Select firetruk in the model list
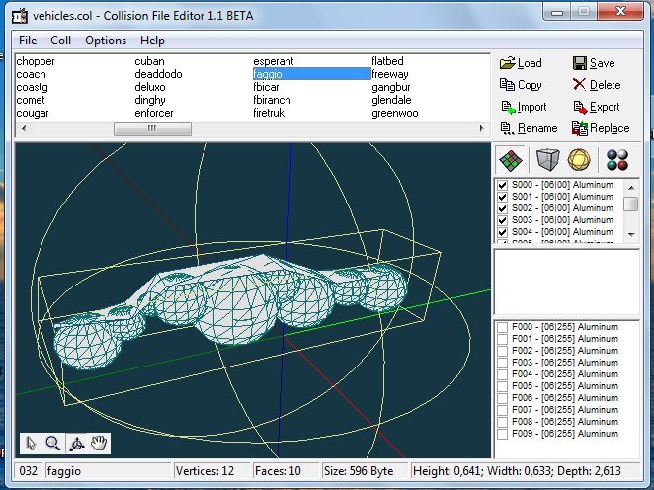The image size is (654, 490). click(269, 113)
